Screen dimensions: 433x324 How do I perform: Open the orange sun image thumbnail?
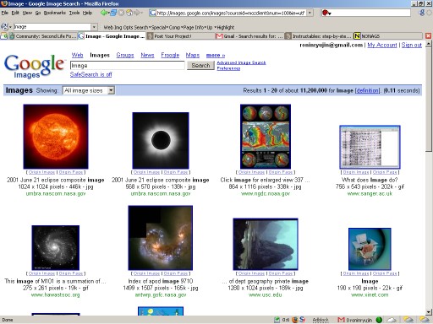point(56,137)
